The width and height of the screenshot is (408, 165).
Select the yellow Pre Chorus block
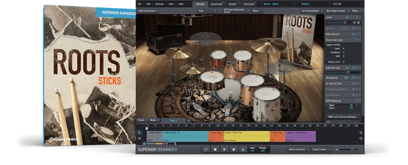pyautogui.click(x=247, y=137)
